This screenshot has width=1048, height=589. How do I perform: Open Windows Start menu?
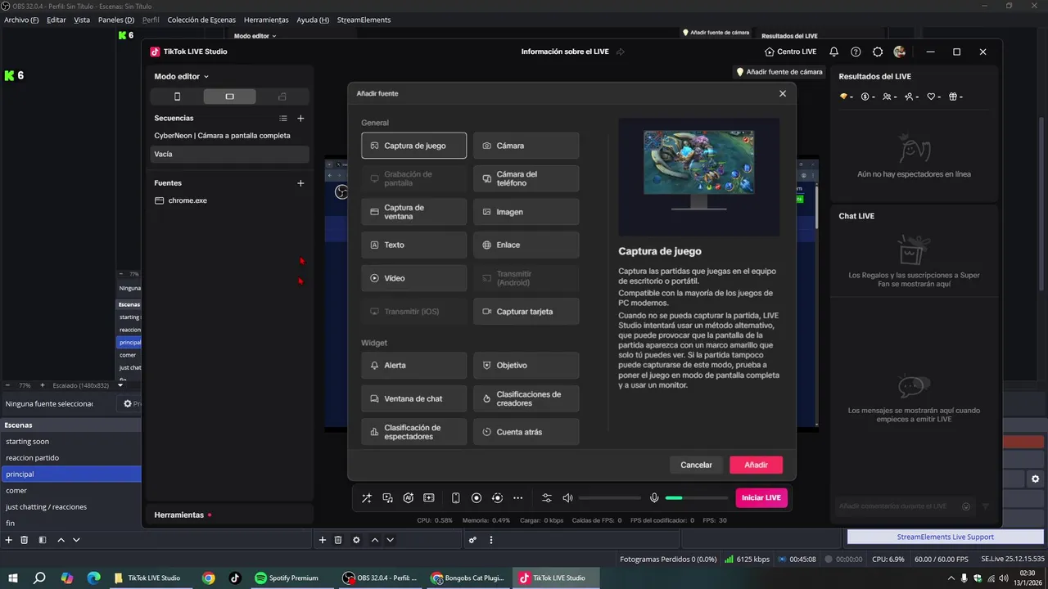pos(13,578)
